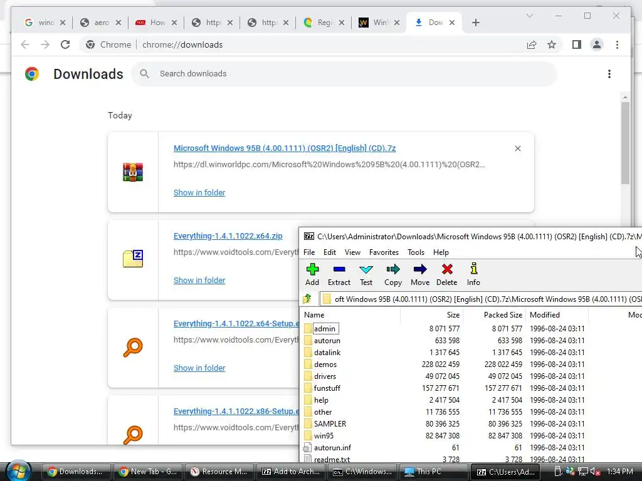This screenshot has width=642, height=481.
Task: Open a new Chrome tab
Action: [475, 23]
